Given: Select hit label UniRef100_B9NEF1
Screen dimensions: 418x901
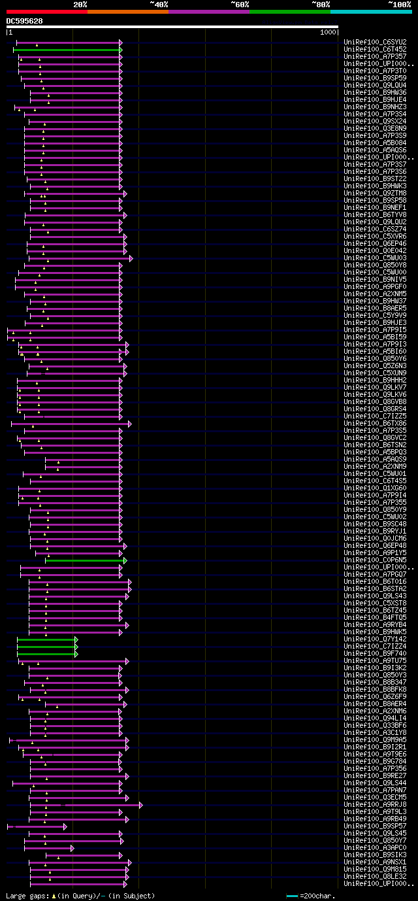Looking at the screenshot, I should [375, 207].
